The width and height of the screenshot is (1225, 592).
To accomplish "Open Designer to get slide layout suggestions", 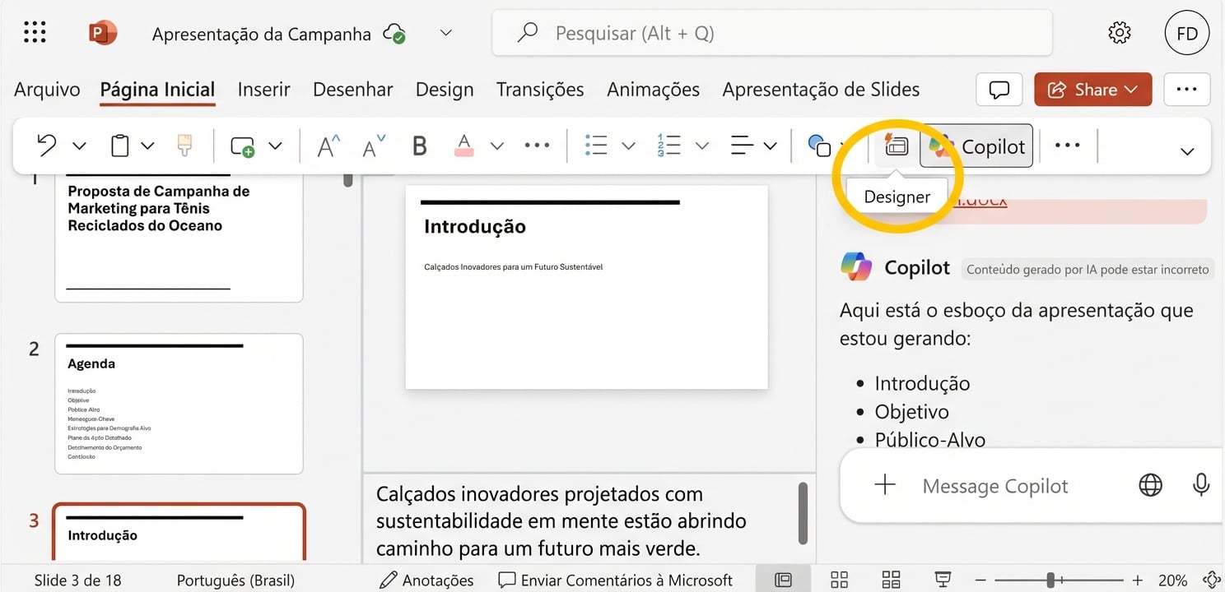I will [897, 146].
